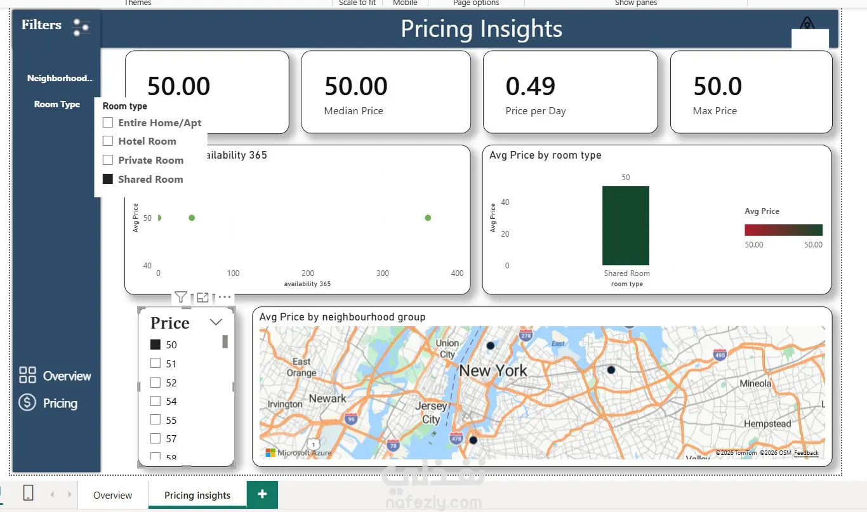The width and height of the screenshot is (867, 512).
Task: Enable the Private Room checkbox
Action: 108,160
